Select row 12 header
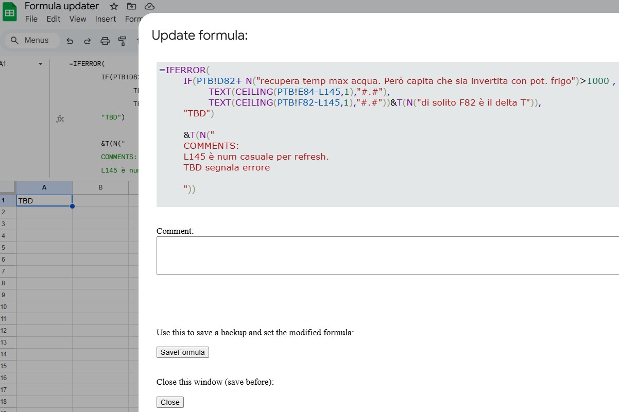 tap(8, 331)
